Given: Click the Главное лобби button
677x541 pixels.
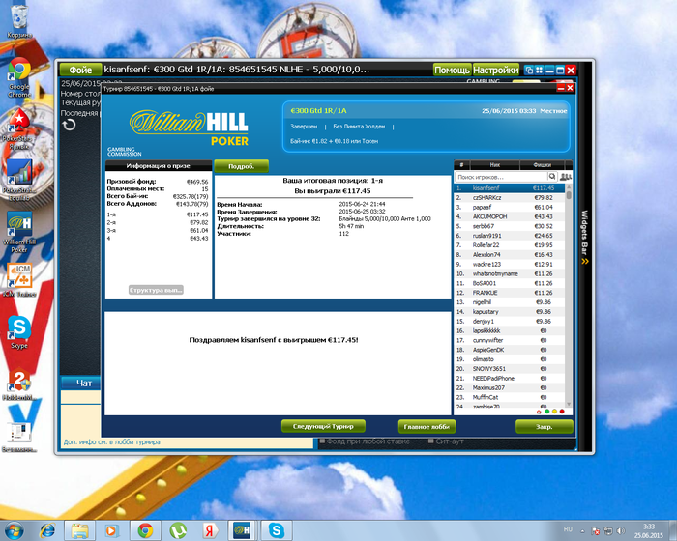Looking at the screenshot, I should (427, 427).
